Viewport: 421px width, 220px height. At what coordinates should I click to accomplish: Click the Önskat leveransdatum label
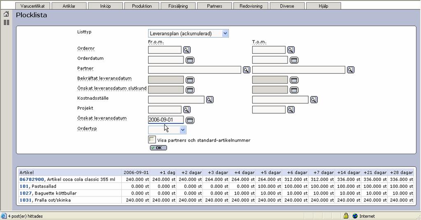coord(102,118)
